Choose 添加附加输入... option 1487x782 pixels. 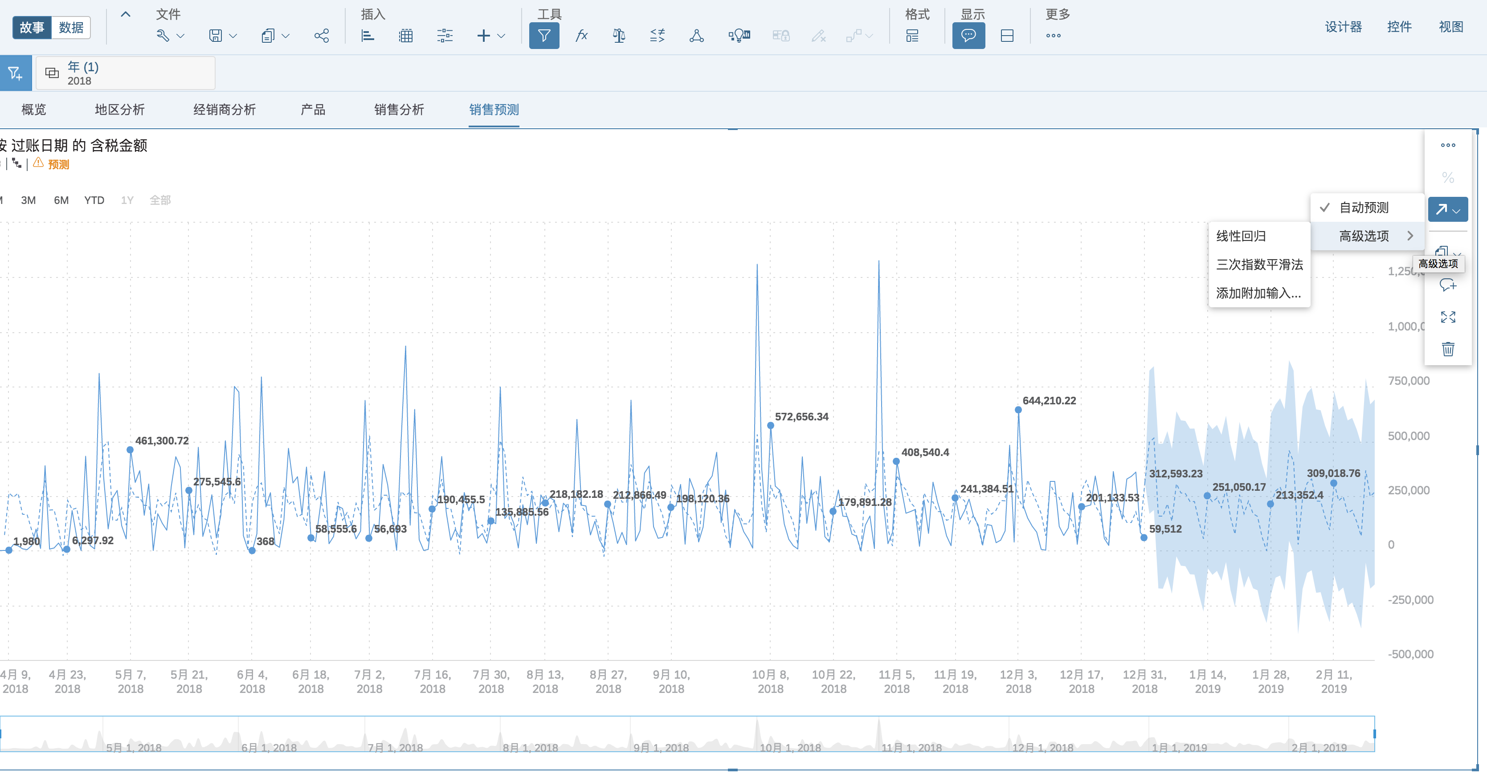coord(1259,293)
